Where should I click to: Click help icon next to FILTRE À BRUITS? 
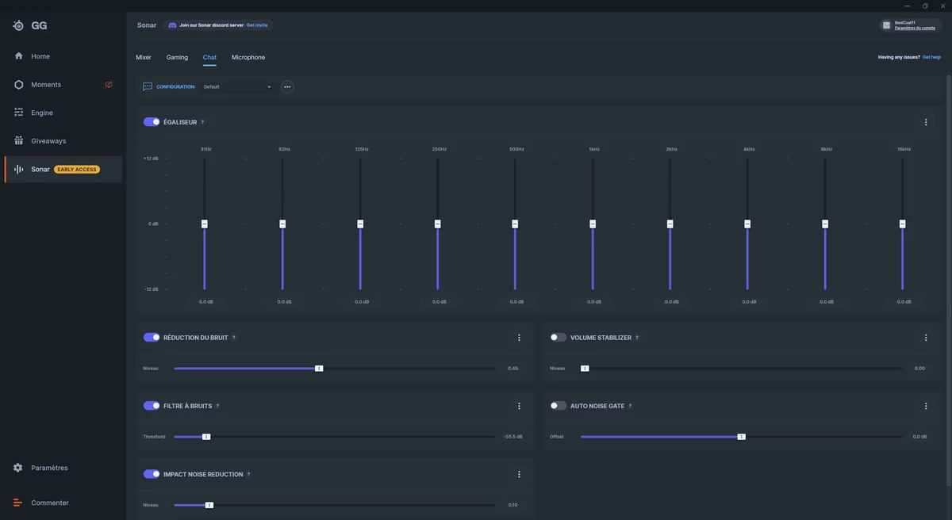pos(217,406)
